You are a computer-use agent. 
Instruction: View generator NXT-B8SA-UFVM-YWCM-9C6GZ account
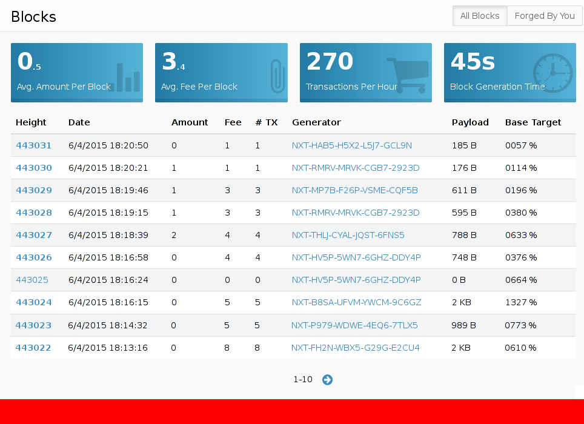coord(356,302)
